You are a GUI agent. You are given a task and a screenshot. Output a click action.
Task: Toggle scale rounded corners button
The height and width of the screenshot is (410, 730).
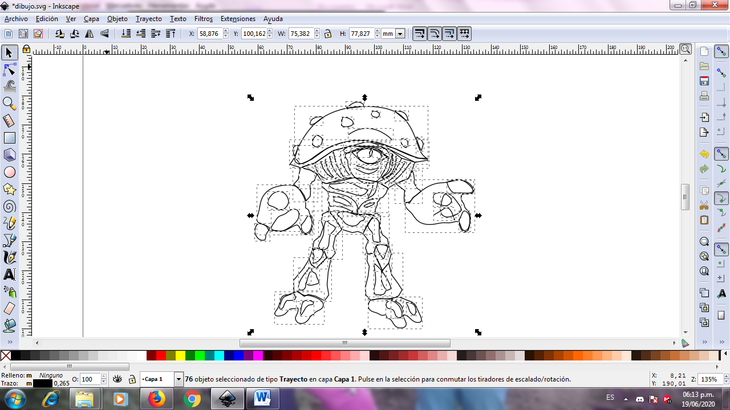(435, 34)
